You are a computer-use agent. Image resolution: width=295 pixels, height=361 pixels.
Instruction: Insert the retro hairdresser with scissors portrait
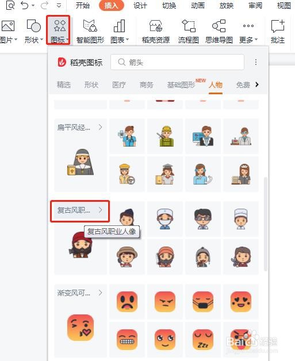[x=241, y=256]
